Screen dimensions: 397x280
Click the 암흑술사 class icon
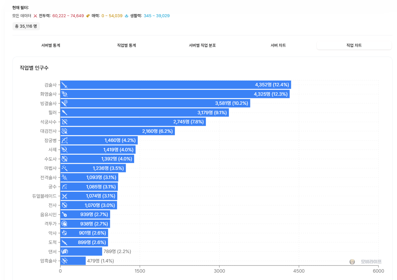point(65,261)
